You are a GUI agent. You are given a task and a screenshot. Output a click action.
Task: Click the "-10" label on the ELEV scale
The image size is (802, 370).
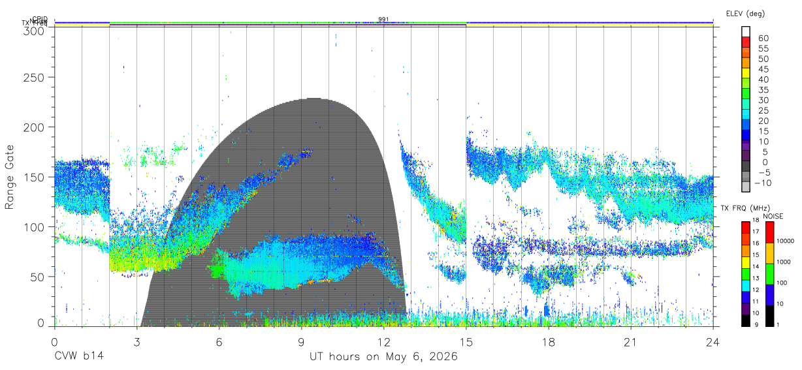coord(763,183)
